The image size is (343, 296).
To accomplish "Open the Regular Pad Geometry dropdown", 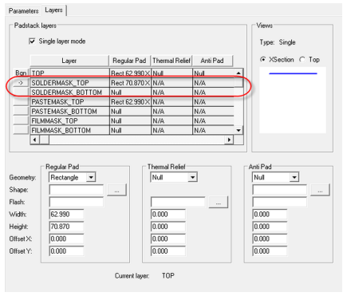I will [91, 177].
